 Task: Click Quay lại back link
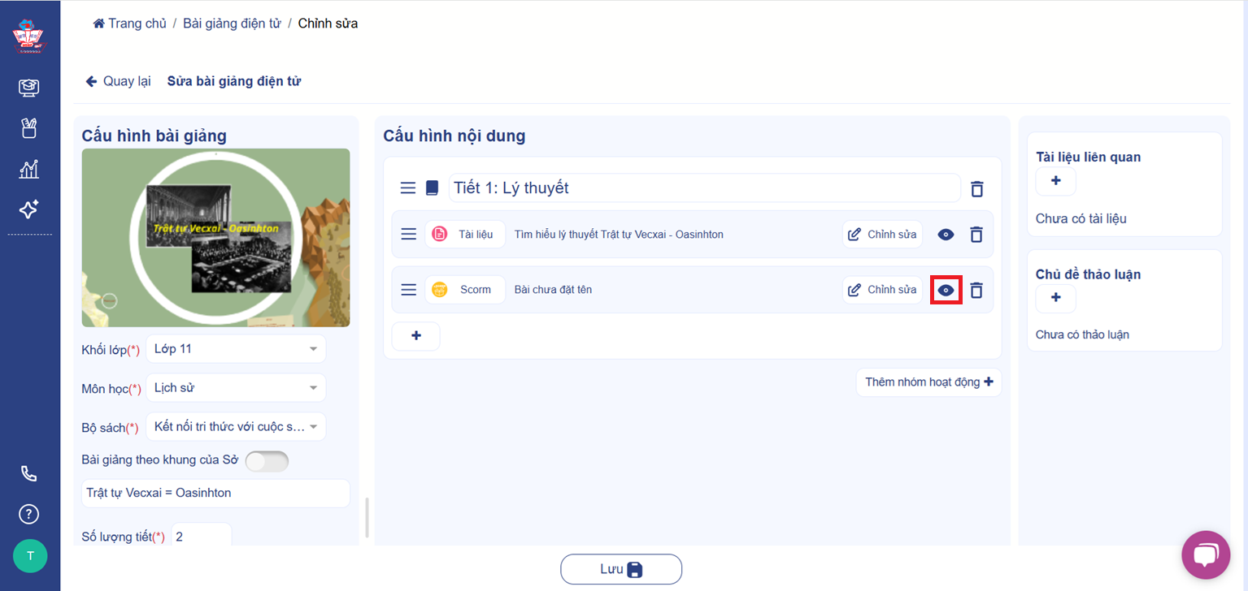(119, 81)
